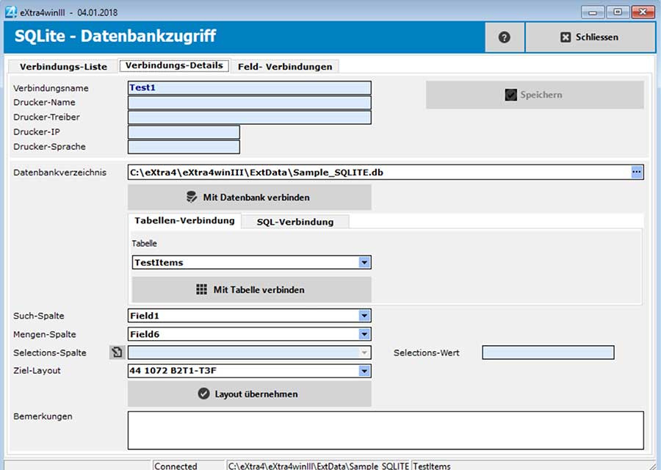Open the Mengen-Spalte dropdown showing Field6
This screenshot has height=470, width=661.
(364, 334)
